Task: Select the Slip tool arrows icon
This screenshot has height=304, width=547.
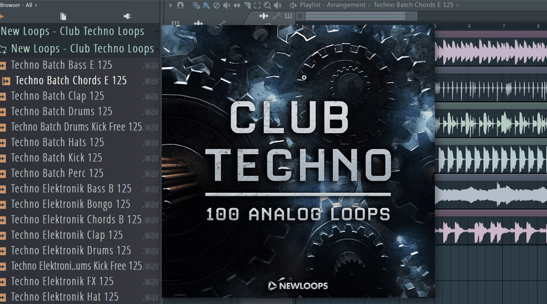Action: click(237, 5)
